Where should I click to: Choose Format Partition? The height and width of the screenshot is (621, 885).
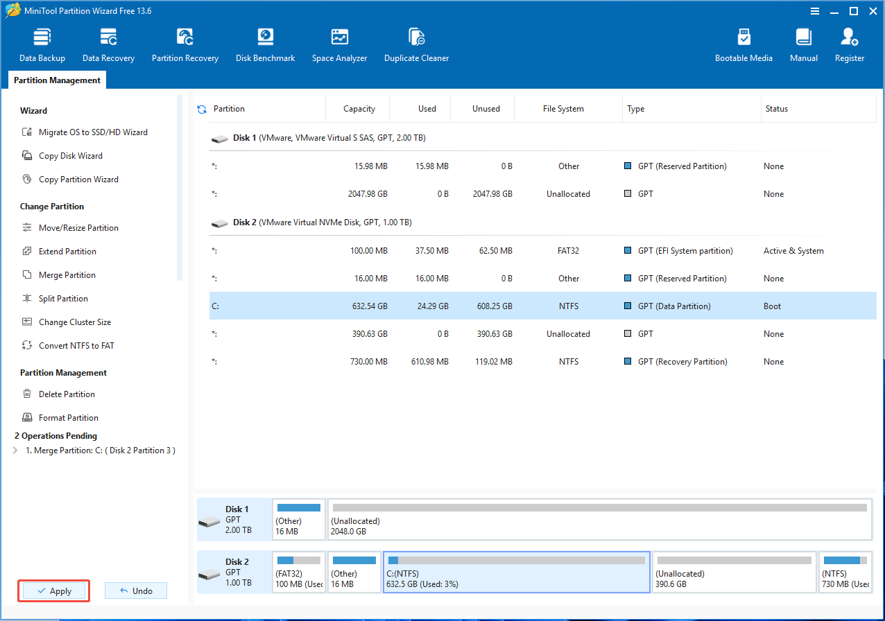coord(60,418)
